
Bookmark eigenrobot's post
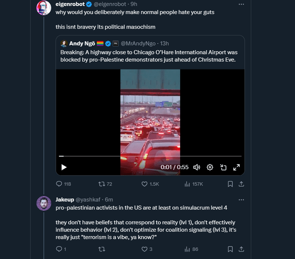[230, 184]
